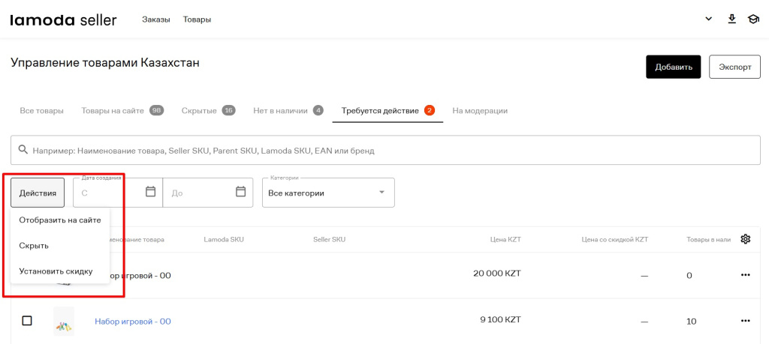Click the lamoda seller logo
The image size is (769, 344).
[x=63, y=19]
